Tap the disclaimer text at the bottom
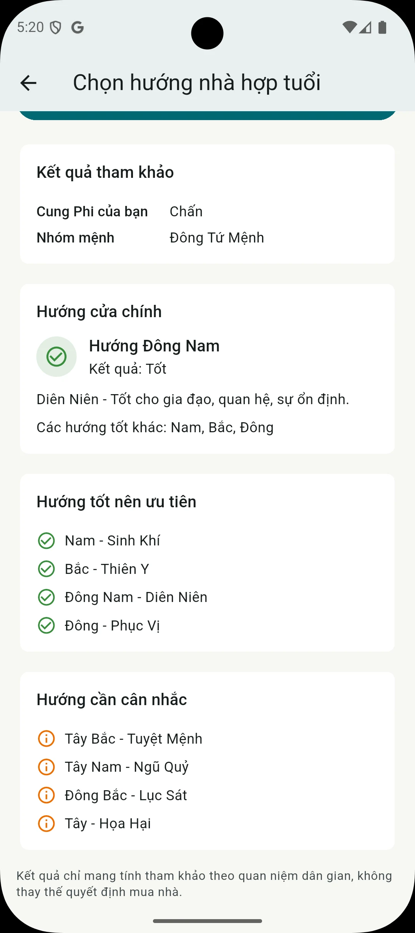This screenshot has width=415, height=933. [204, 884]
